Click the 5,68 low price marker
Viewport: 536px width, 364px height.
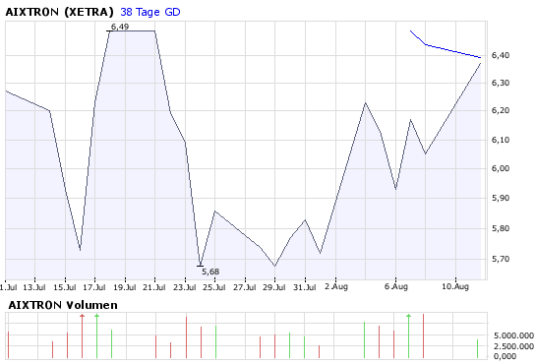coord(210,272)
